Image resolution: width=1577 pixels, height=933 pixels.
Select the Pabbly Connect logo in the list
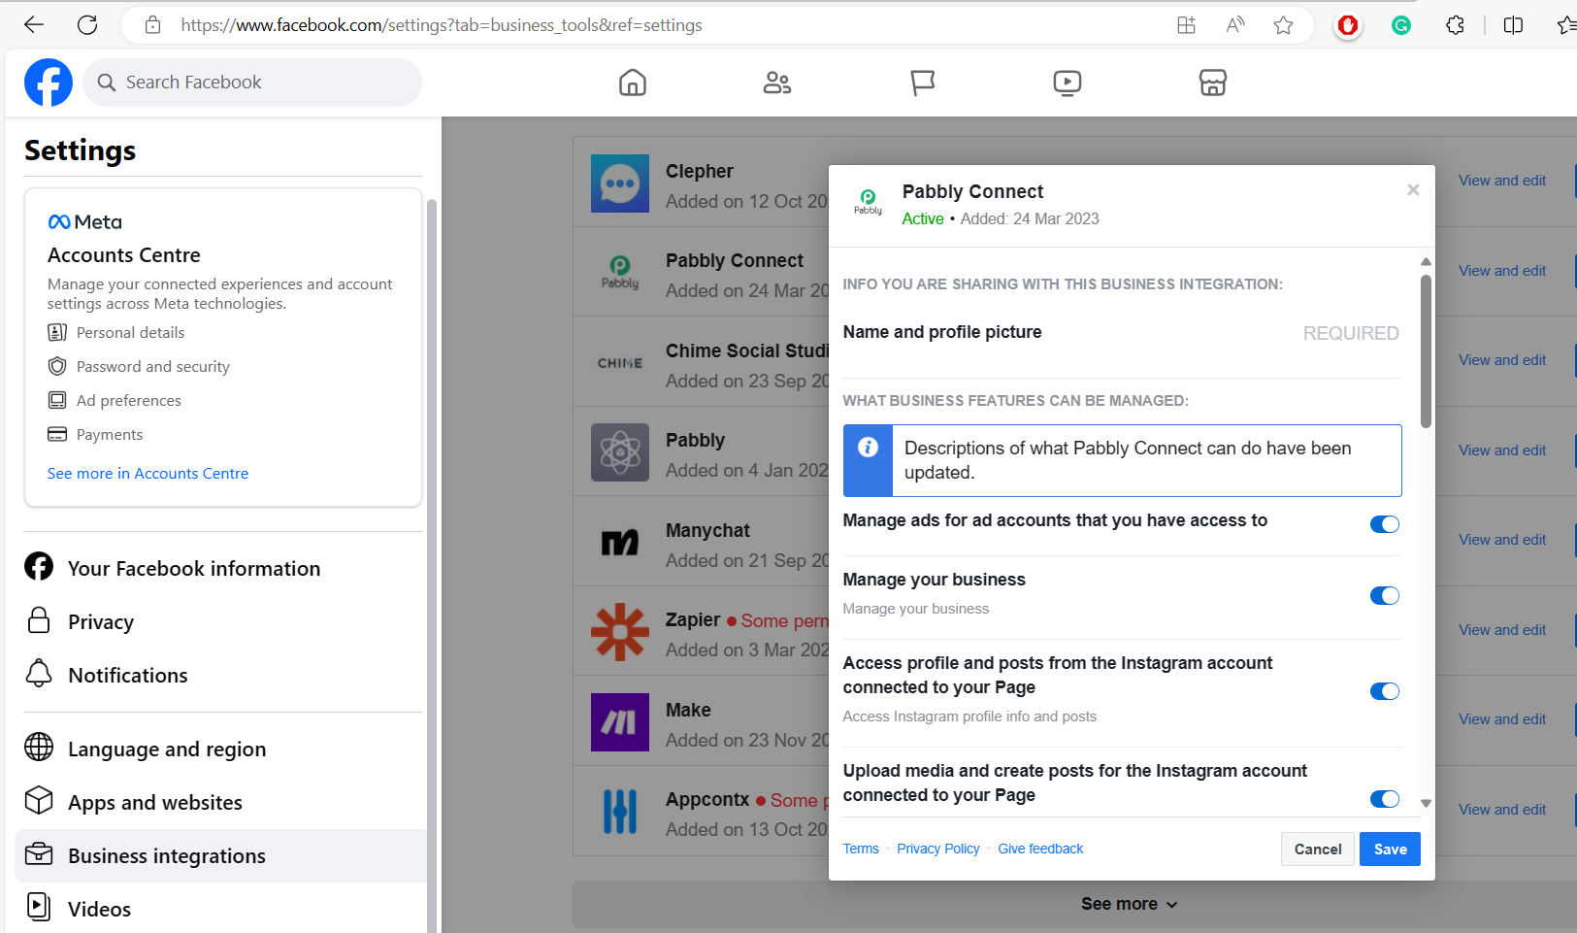(x=620, y=273)
